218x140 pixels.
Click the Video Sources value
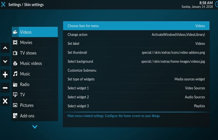tap(195, 88)
